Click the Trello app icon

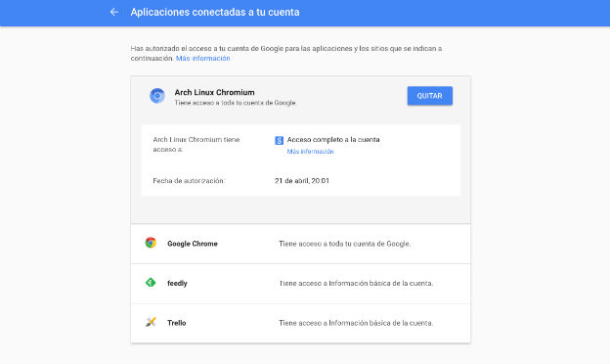point(151,322)
